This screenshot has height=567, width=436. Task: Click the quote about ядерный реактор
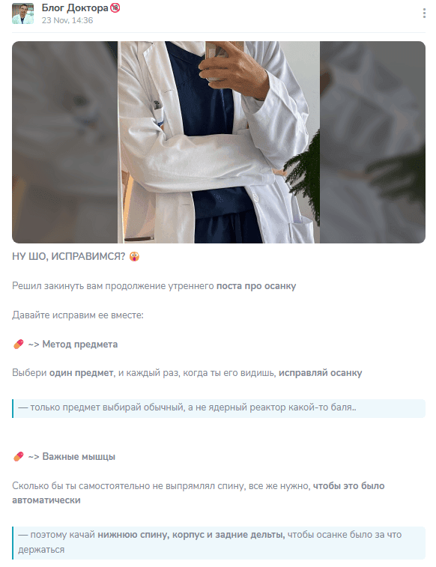(219, 408)
